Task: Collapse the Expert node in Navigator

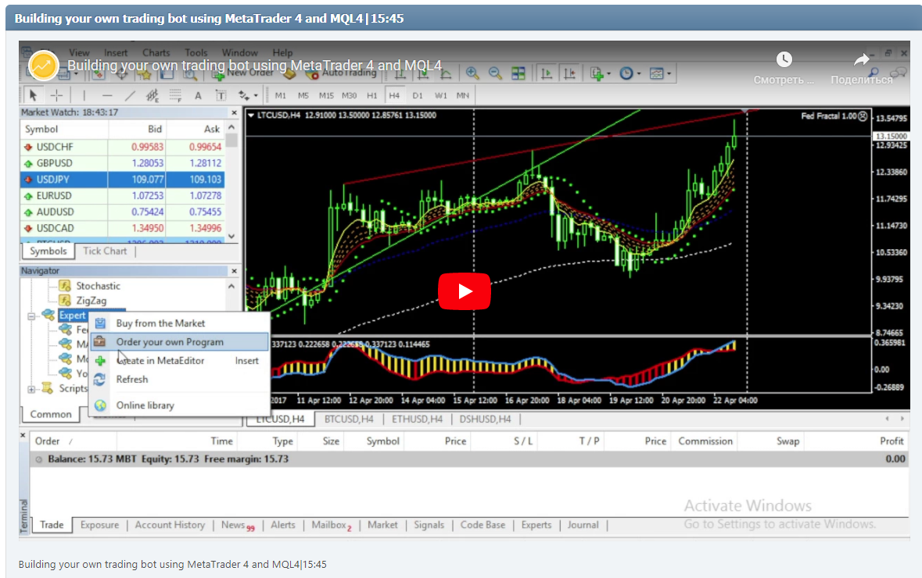Action: pos(30,315)
